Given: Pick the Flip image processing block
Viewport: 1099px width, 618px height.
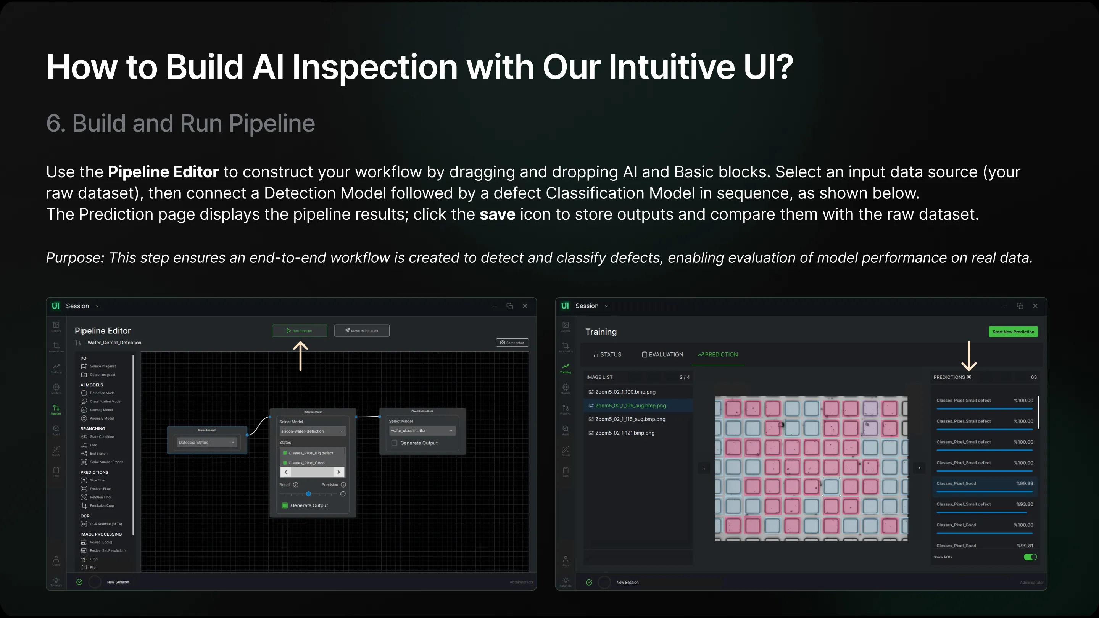Looking at the screenshot, I should point(88,568).
